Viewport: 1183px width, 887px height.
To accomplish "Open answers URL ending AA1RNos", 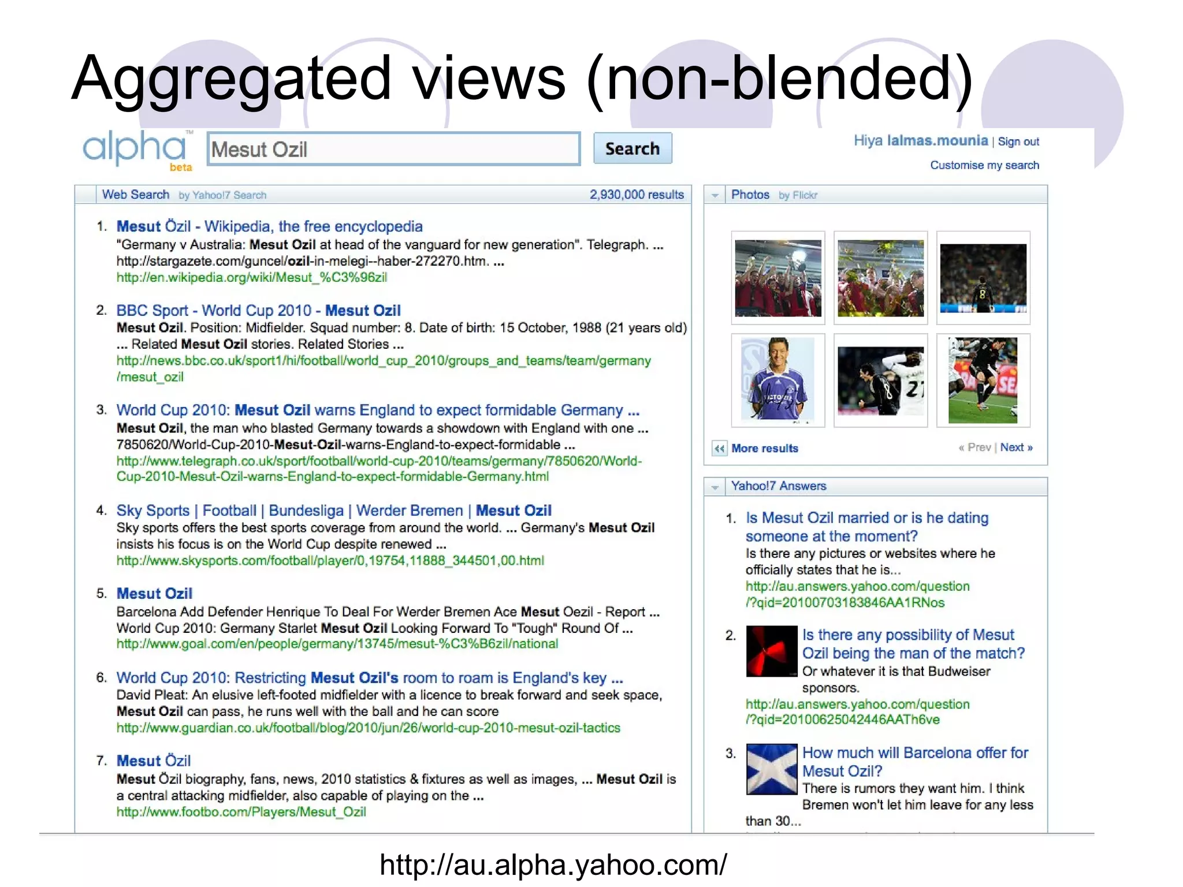I will click(x=857, y=594).
